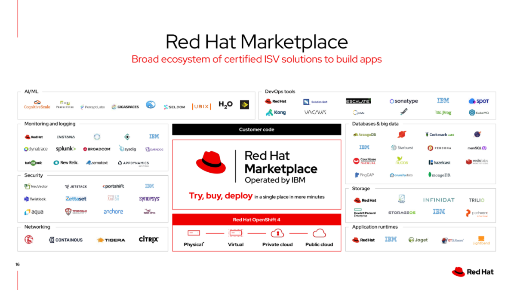This screenshot has height=290, width=514.
Task: Click the Physical server icon
Action: click(x=194, y=233)
